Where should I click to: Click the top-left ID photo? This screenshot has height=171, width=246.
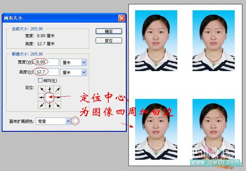click(156, 41)
